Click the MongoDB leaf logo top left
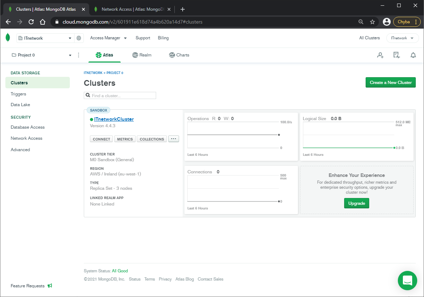 coord(8,38)
